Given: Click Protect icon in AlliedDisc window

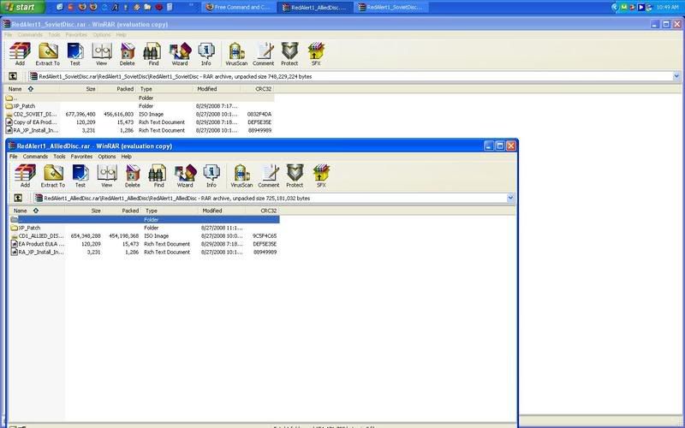Looking at the screenshot, I should tap(295, 176).
